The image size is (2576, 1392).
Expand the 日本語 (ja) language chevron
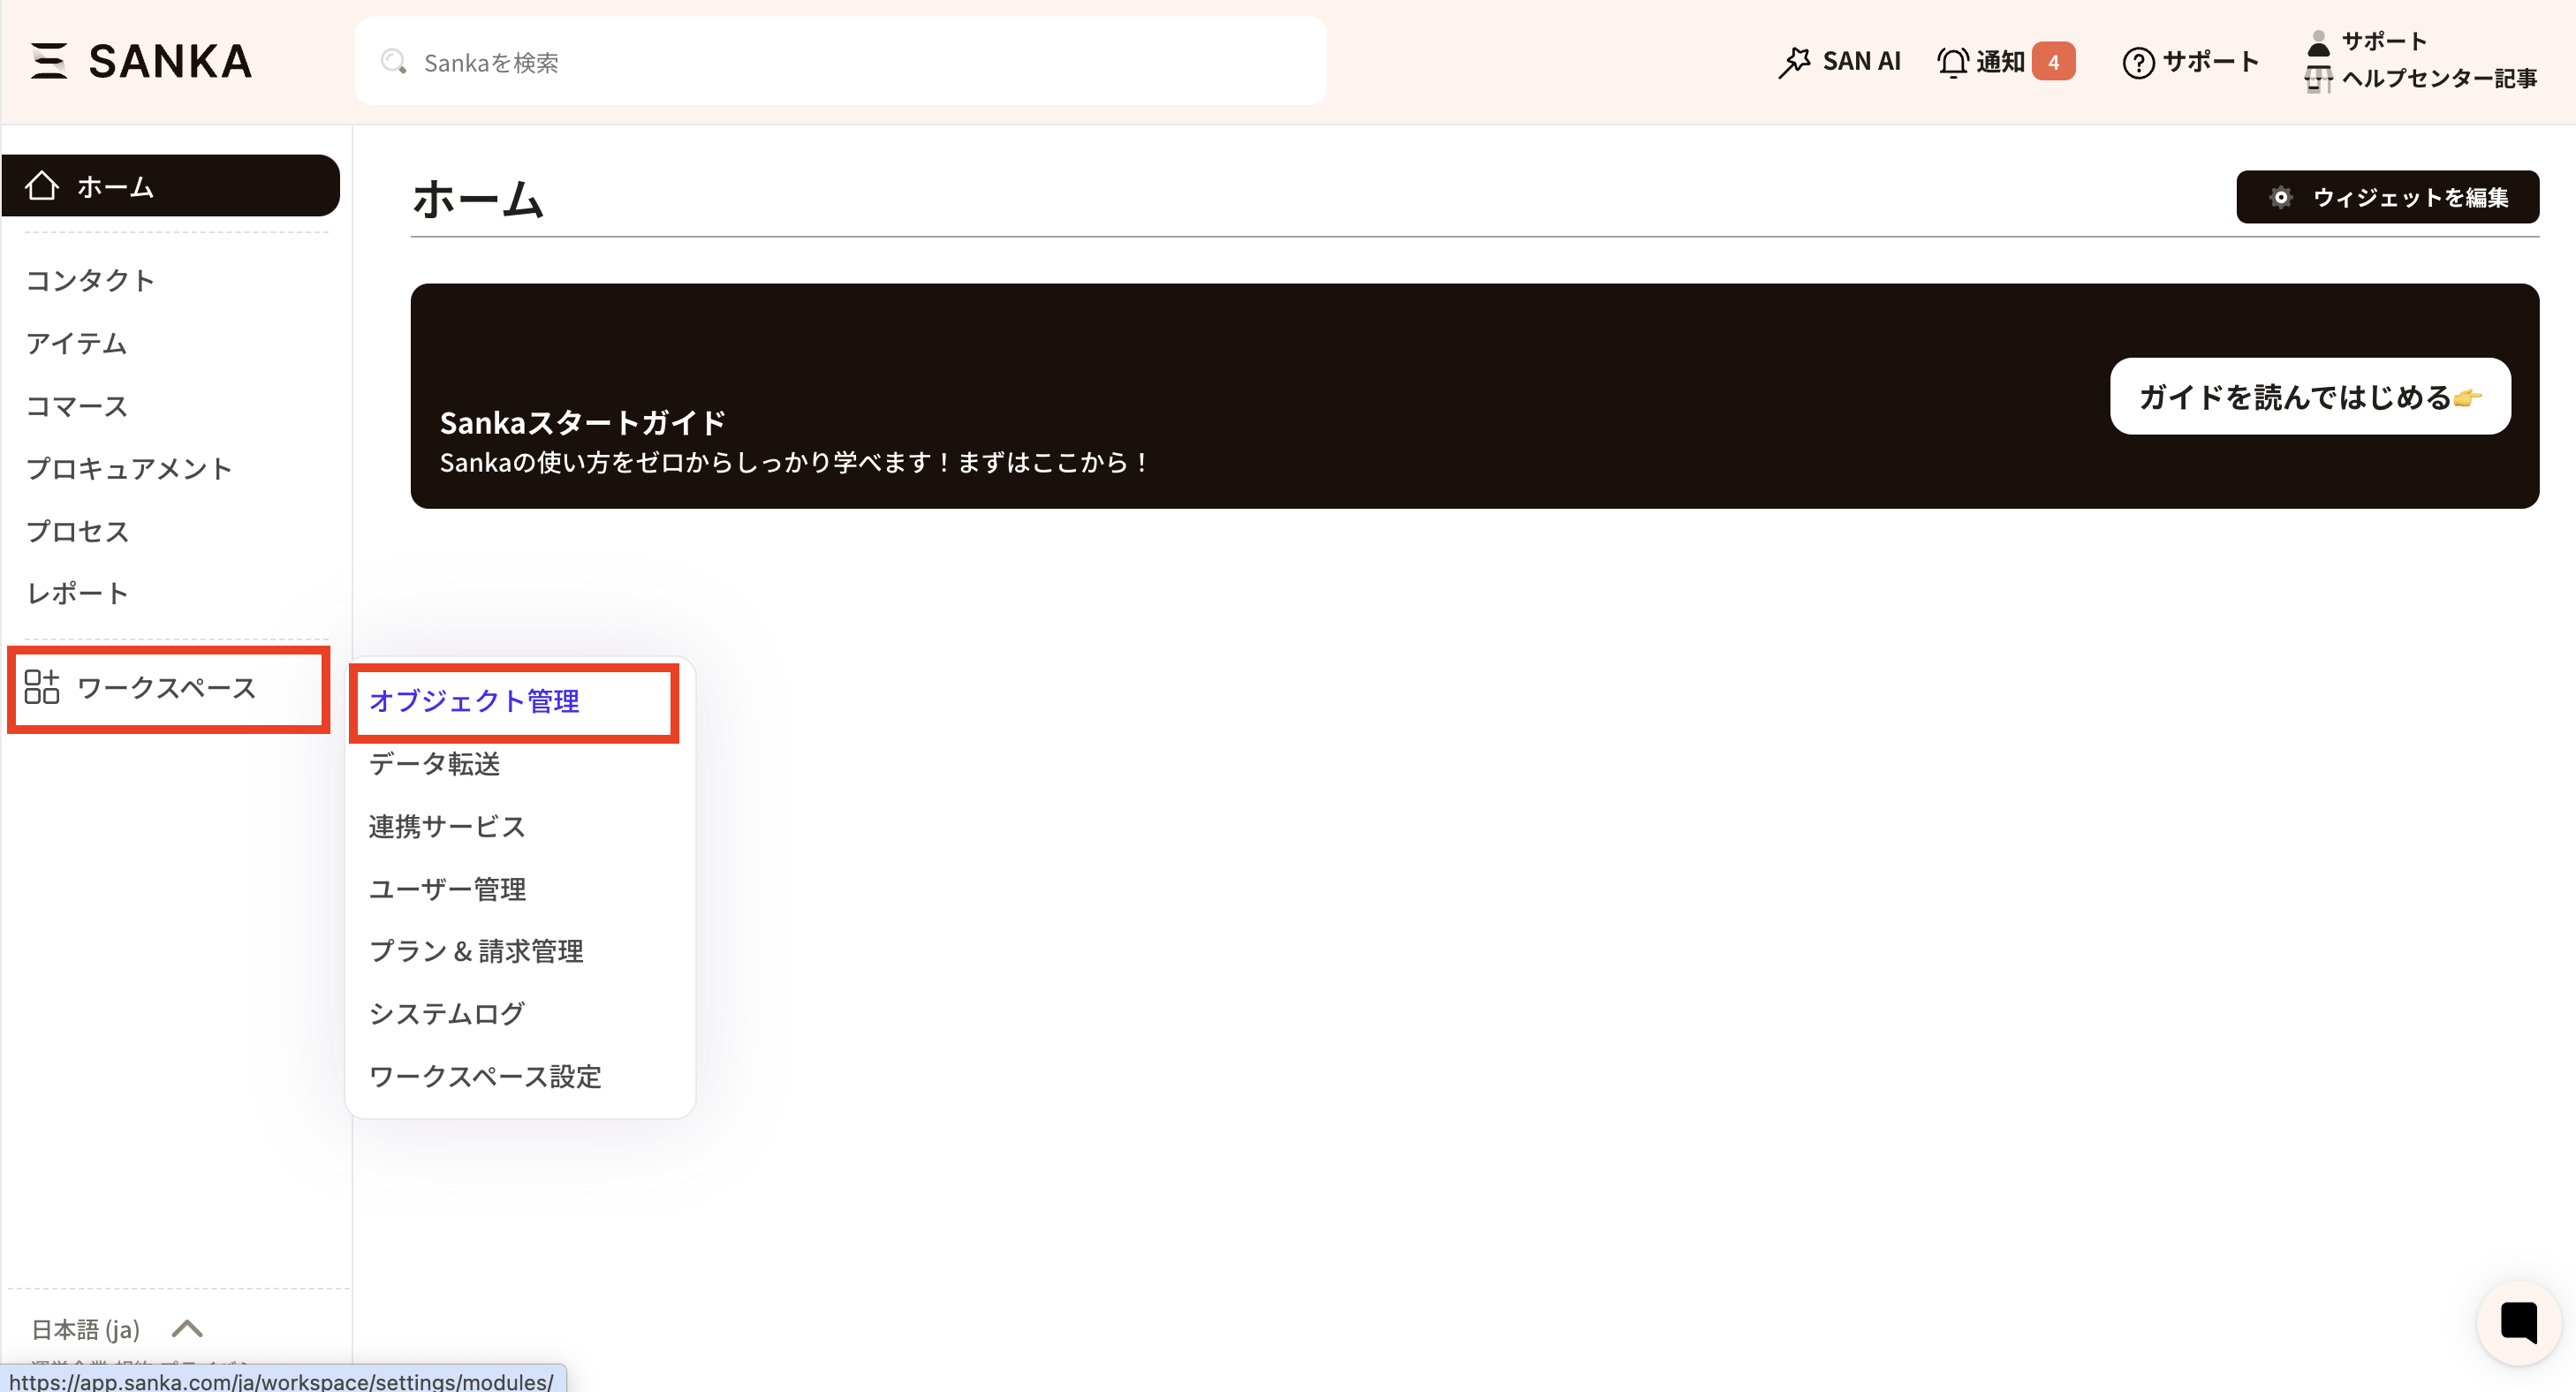tap(187, 1328)
